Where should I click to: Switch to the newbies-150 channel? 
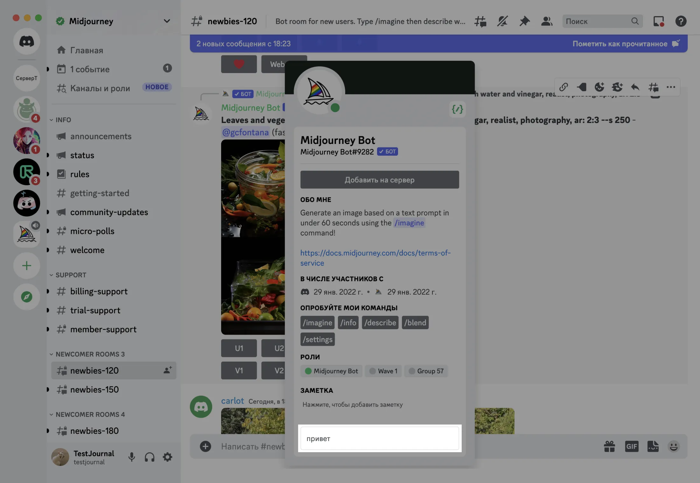coord(114,390)
